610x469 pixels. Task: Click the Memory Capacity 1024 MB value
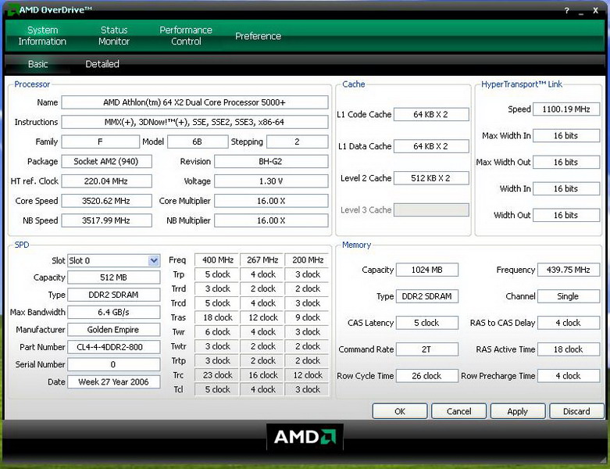(427, 270)
